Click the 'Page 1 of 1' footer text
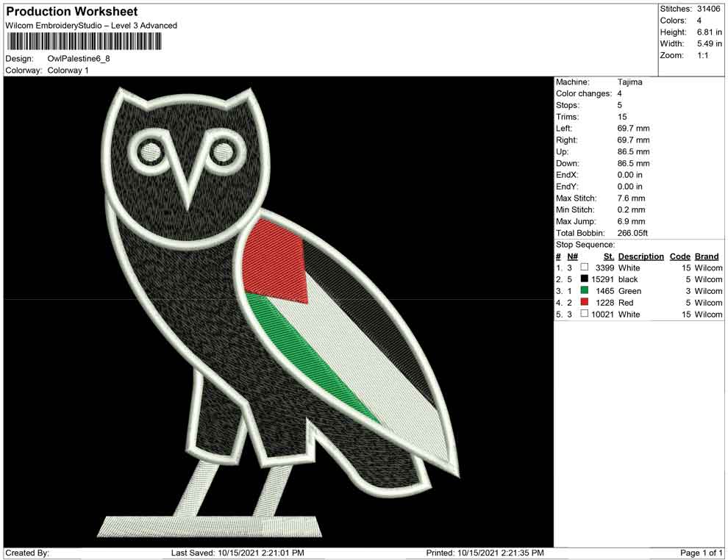This screenshot has height=560, width=728. click(x=701, y=553)
